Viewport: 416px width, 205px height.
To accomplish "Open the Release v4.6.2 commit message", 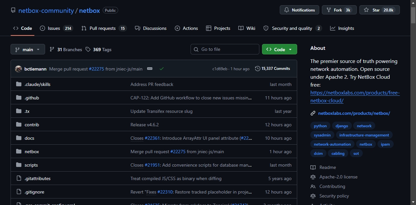I will [x=144, y=125].
